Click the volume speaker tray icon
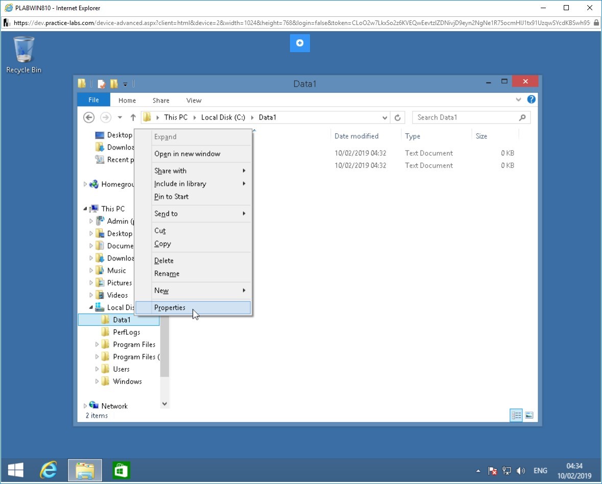 (x=521, y=471)
